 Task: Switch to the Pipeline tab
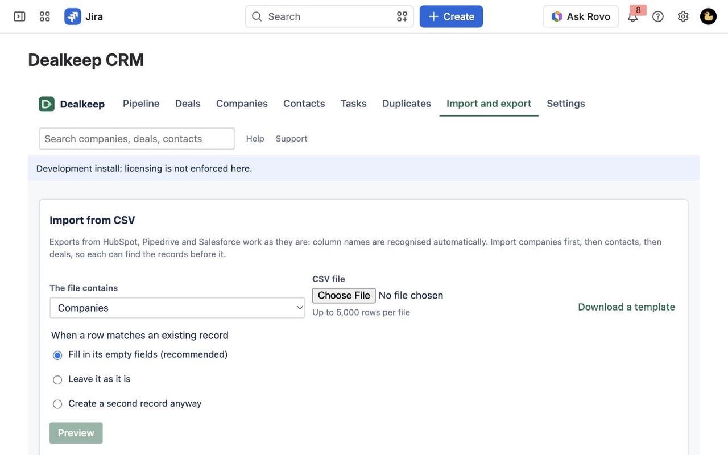point(141,104)
